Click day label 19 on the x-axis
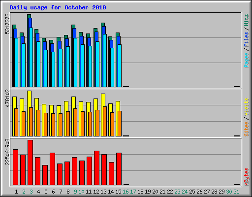Screen dimensions: 252x197 coord(148,192)
